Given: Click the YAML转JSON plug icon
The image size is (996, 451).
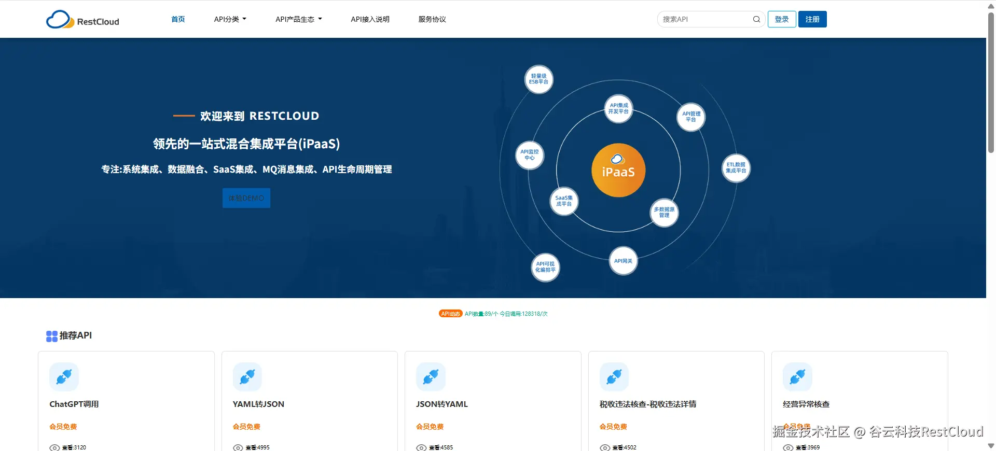Looking at the screenshot, I should point(247,377).
